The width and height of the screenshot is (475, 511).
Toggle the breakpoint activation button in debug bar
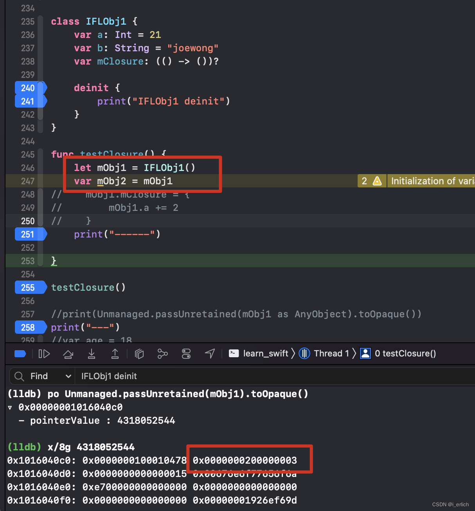[20, 354]
